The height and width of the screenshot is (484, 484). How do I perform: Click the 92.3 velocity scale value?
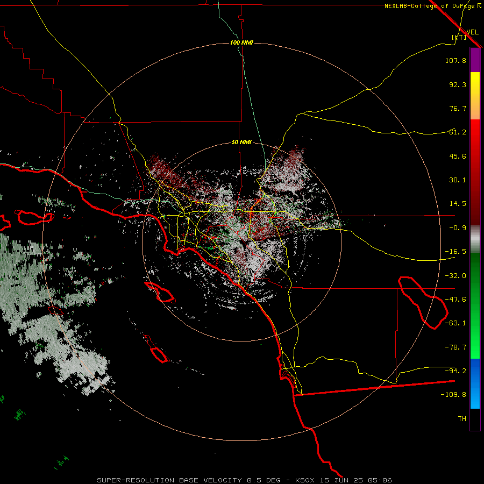[x=458, y=84]
